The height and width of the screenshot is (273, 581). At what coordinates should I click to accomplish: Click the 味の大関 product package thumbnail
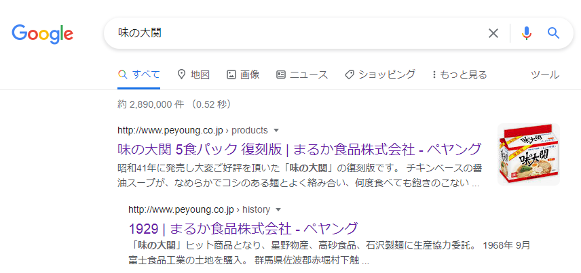[x=528, y=154]
